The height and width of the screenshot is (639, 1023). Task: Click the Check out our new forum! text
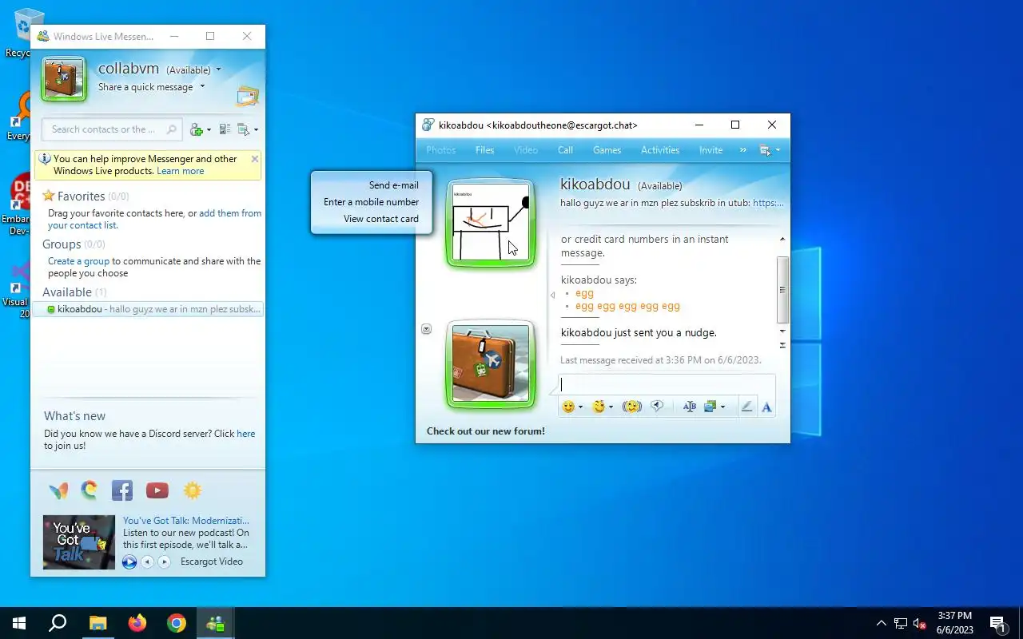coord(486,431)
